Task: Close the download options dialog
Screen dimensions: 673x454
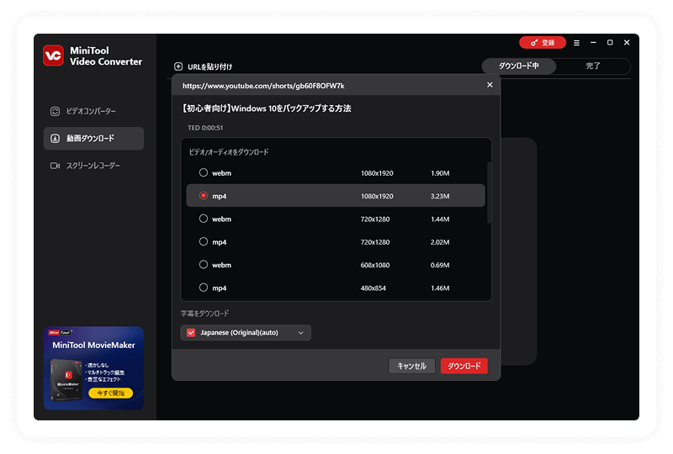Action: click(x=490, y=85)
